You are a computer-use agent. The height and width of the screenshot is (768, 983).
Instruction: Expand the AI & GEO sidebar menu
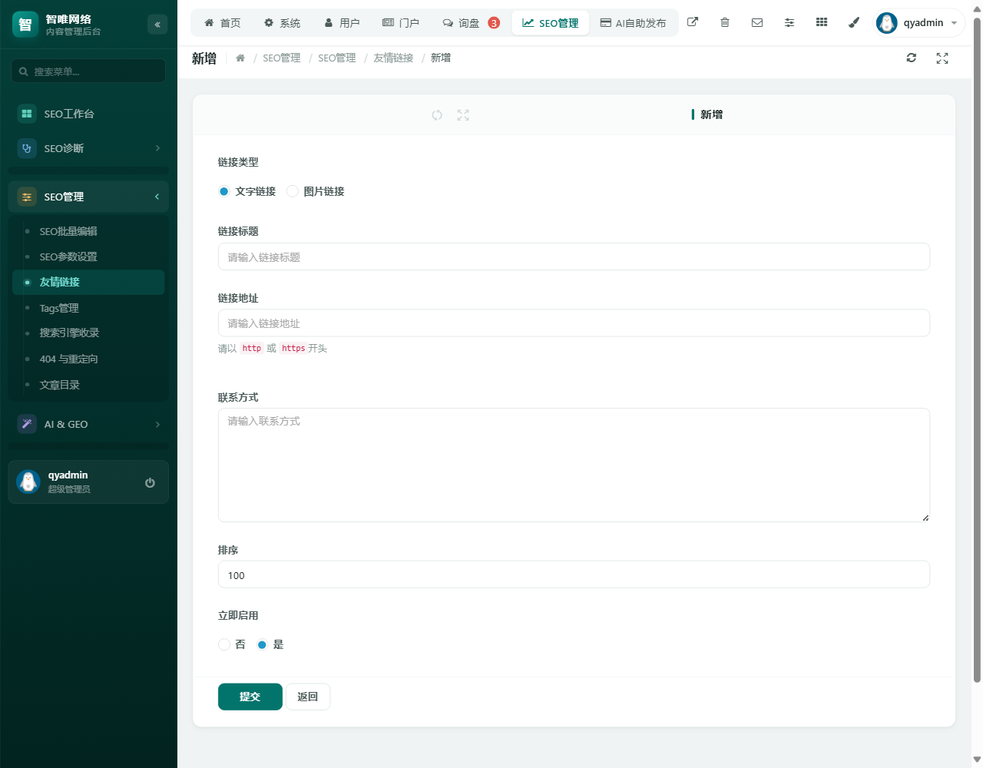click(x=88, y=424)
